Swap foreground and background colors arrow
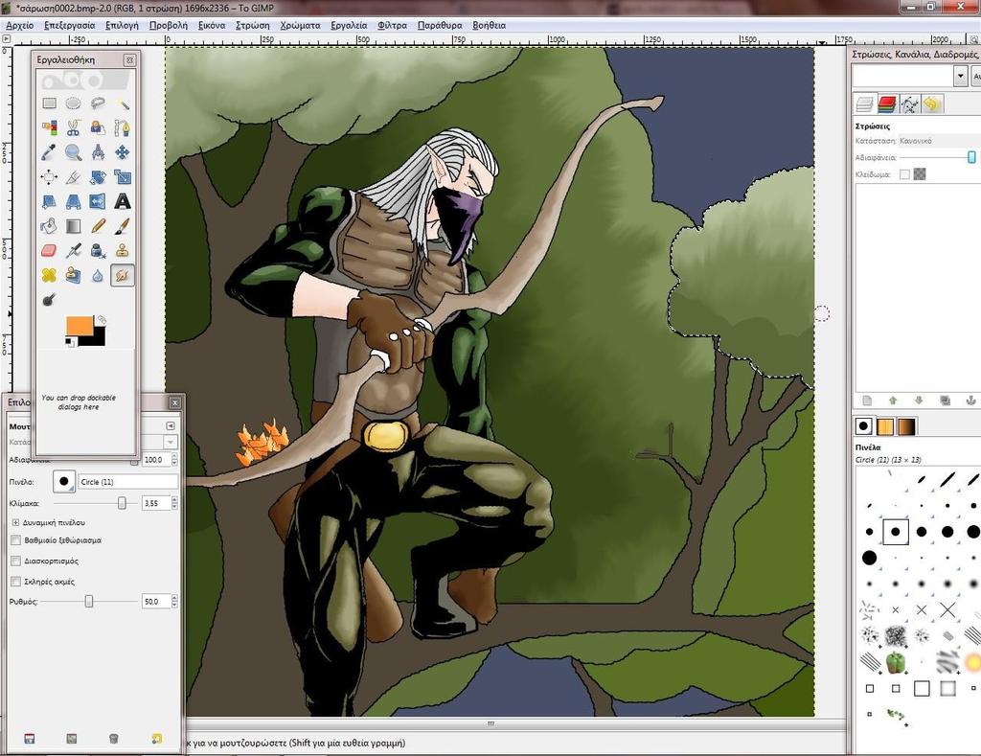This screenshot has width=981, height=756. pyautogui.click(x=101, y=320)
